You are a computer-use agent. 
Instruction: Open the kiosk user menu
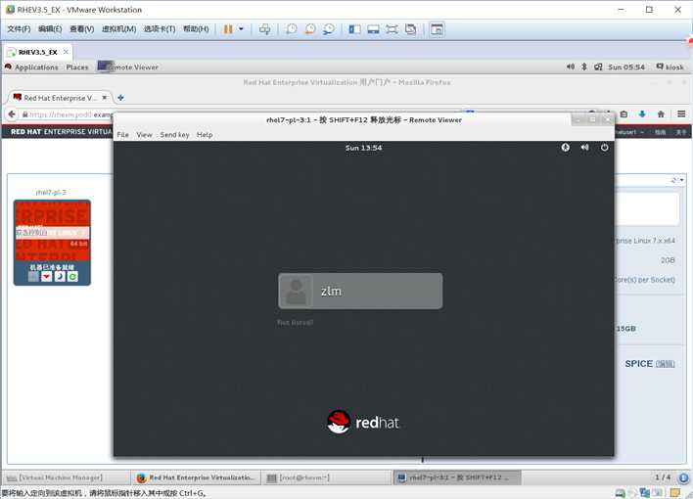pyautogui.click(x=670, y=67)
